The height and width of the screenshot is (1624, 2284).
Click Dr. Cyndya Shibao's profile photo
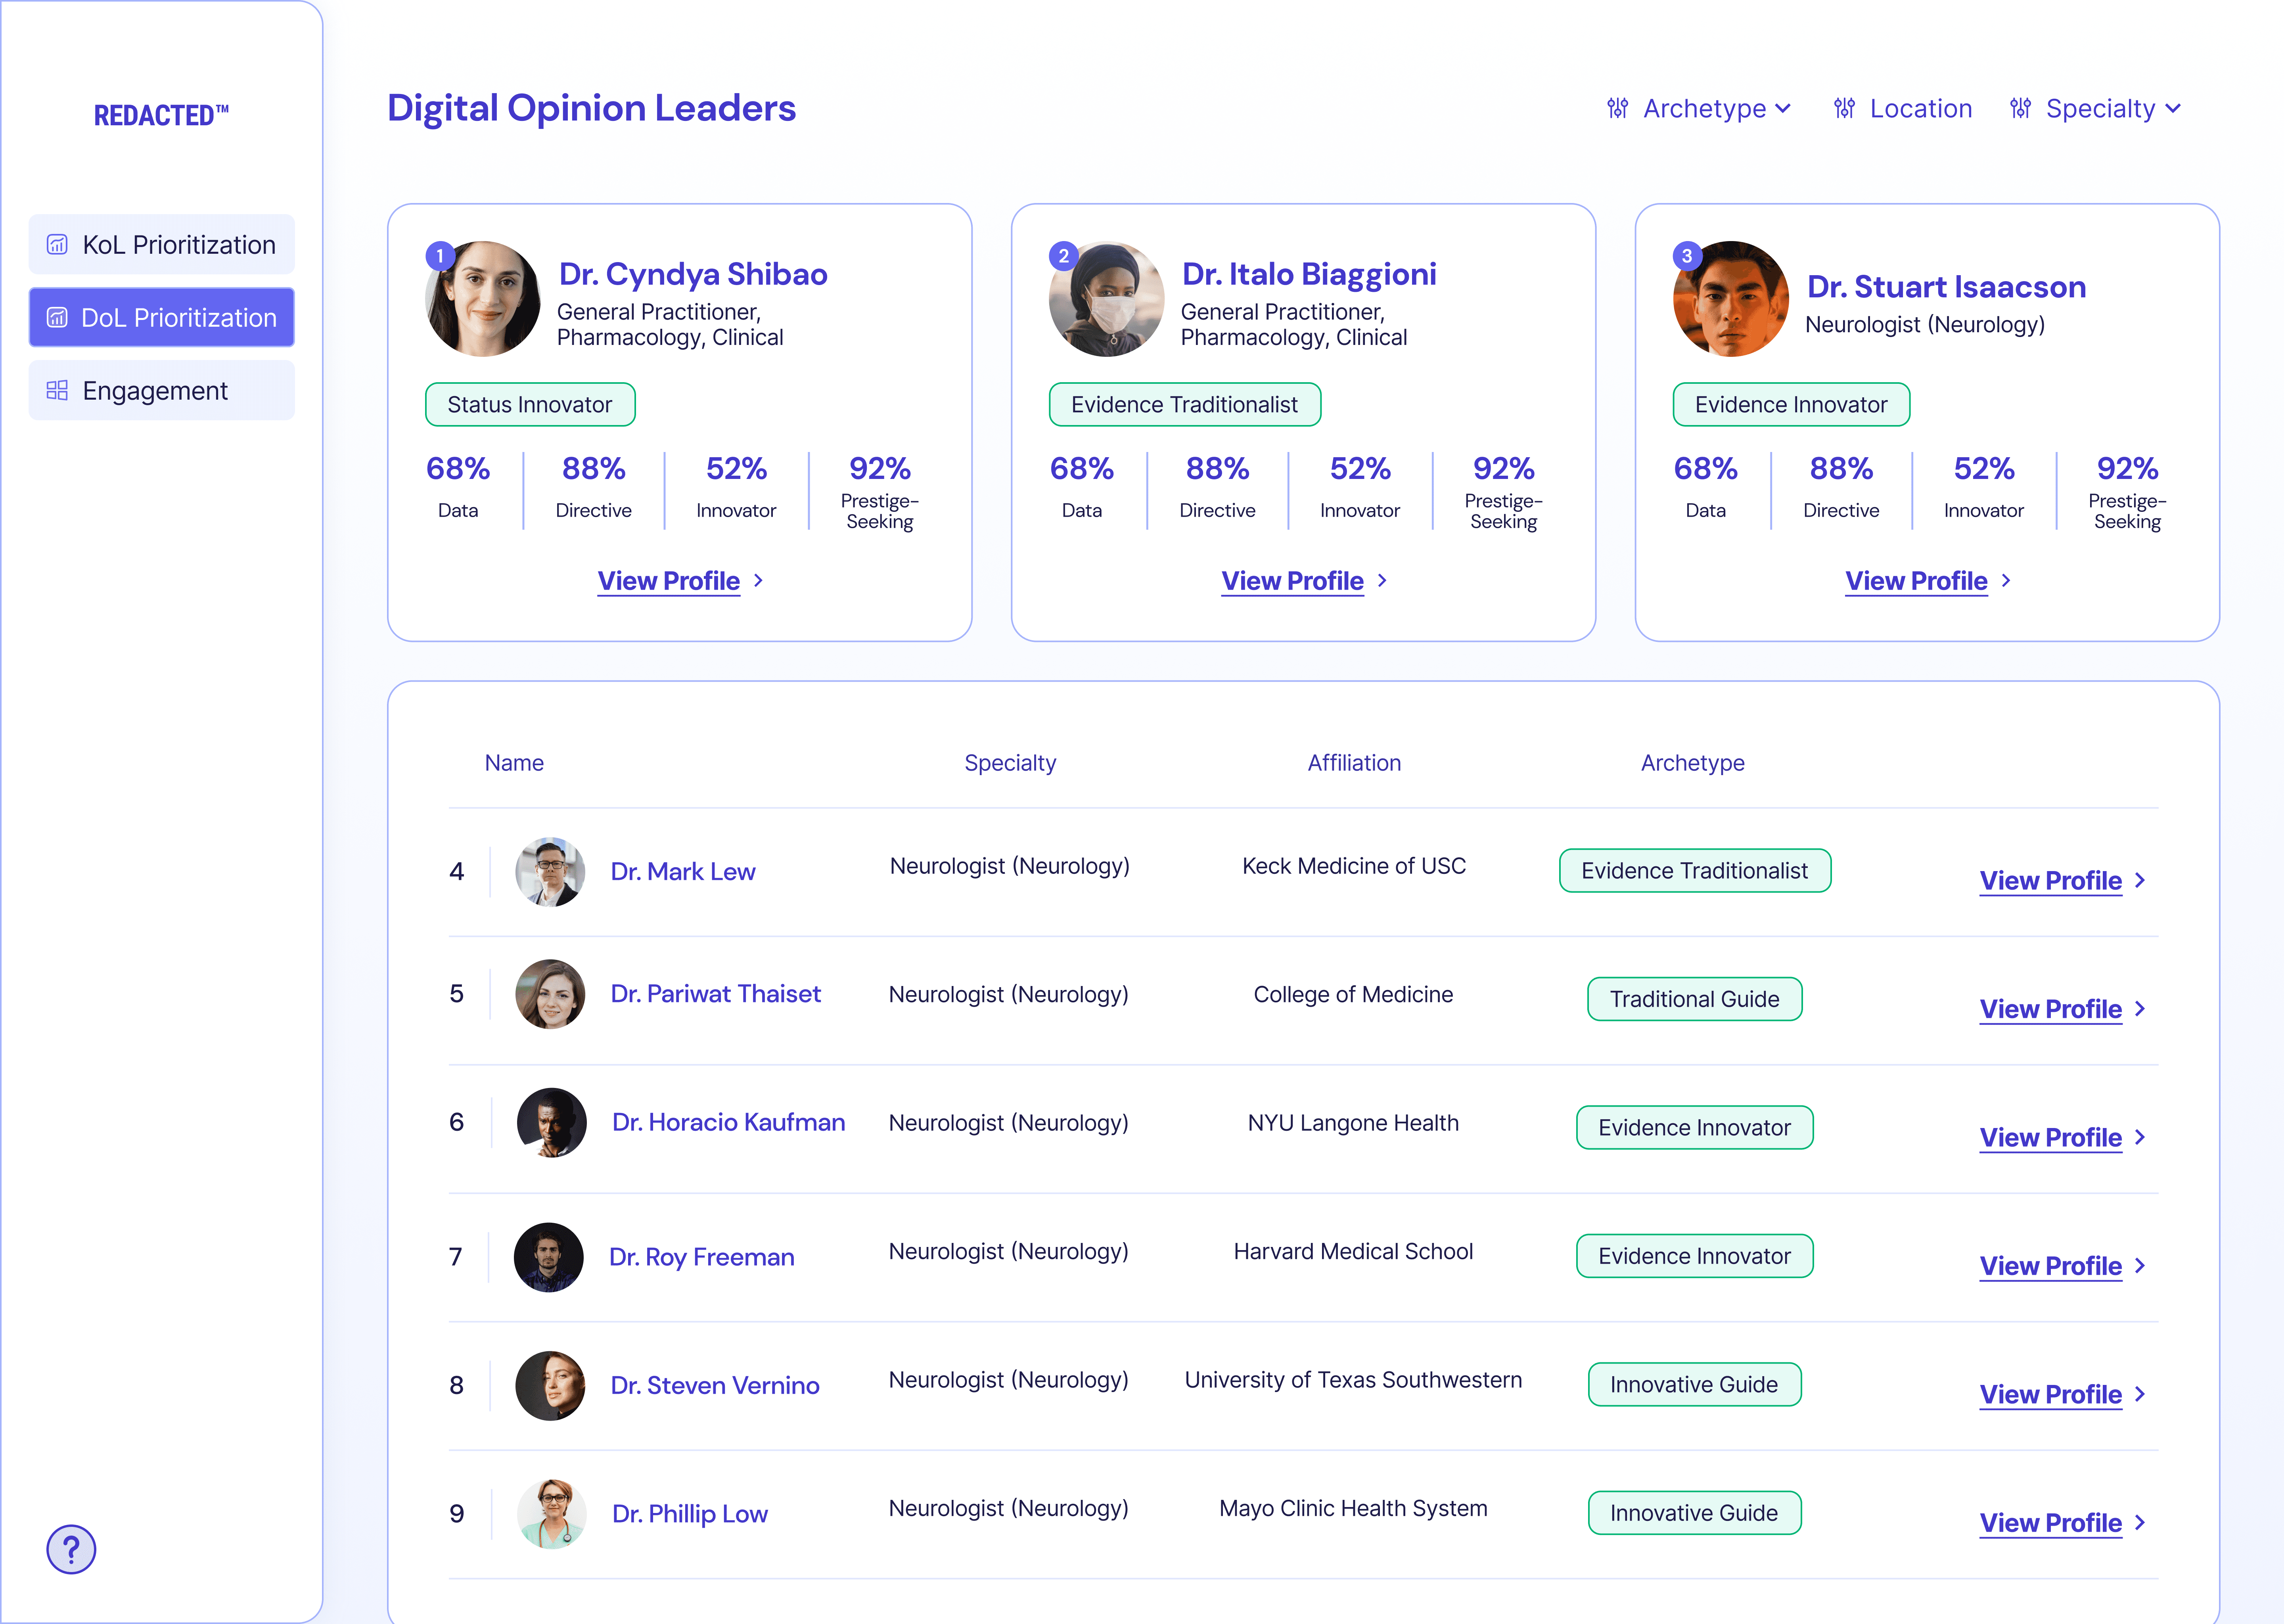pyautogui.click(x=483, y=299)
